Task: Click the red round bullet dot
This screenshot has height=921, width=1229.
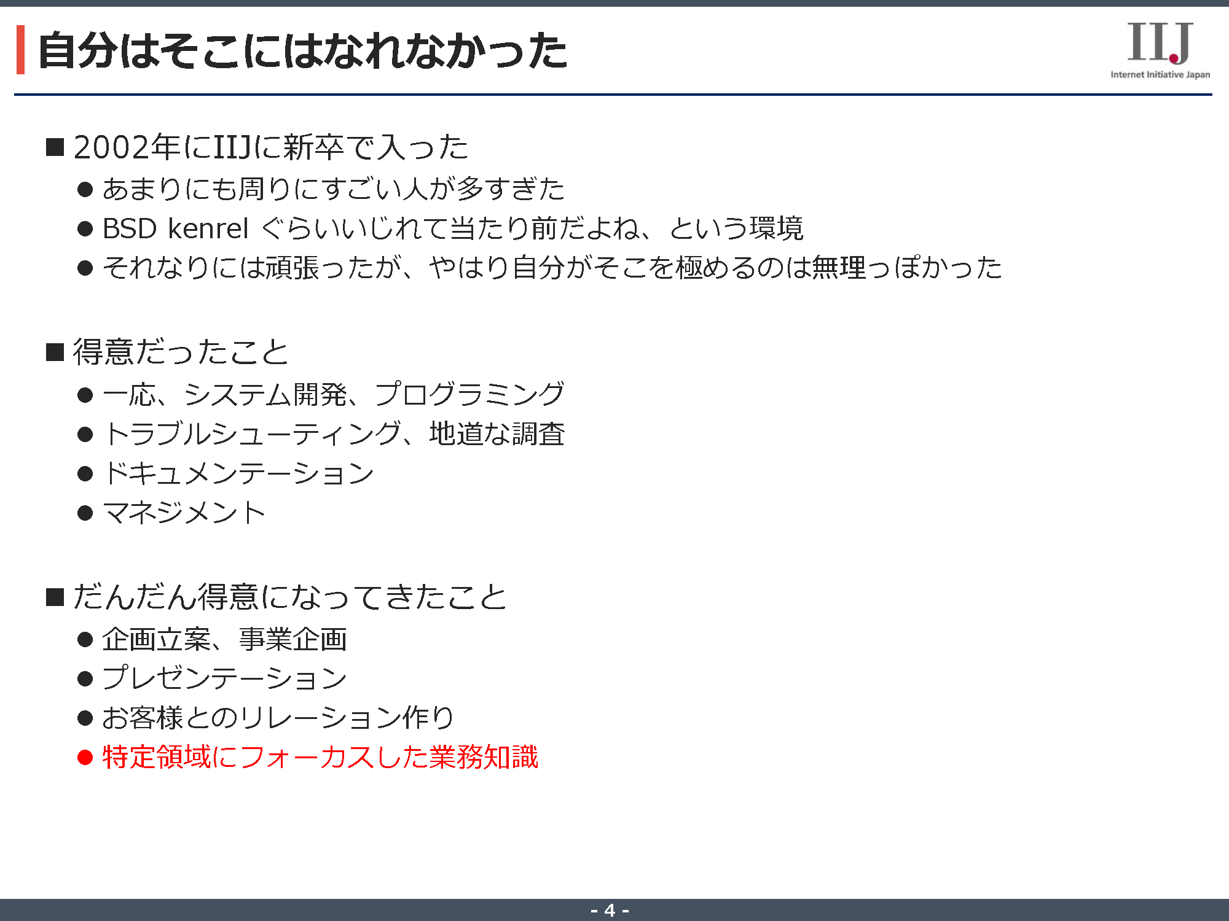Action: click(x=85, y=758)
